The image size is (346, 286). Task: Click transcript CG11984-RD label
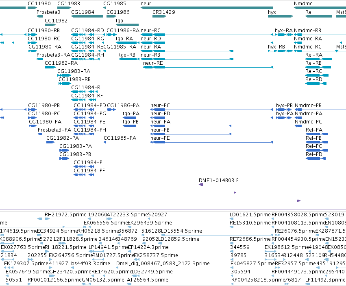point(87,30)
